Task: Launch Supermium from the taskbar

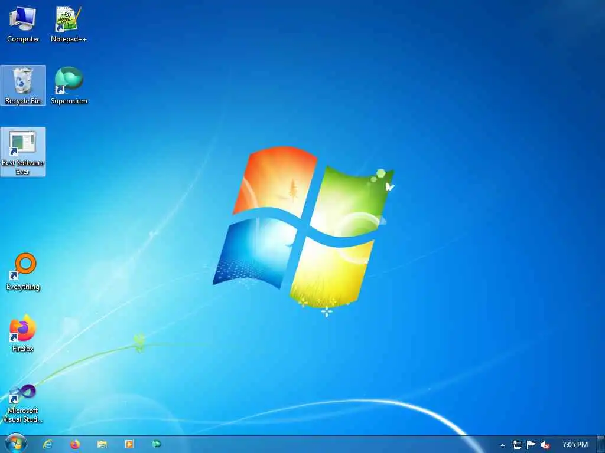Action: (156, 445)
